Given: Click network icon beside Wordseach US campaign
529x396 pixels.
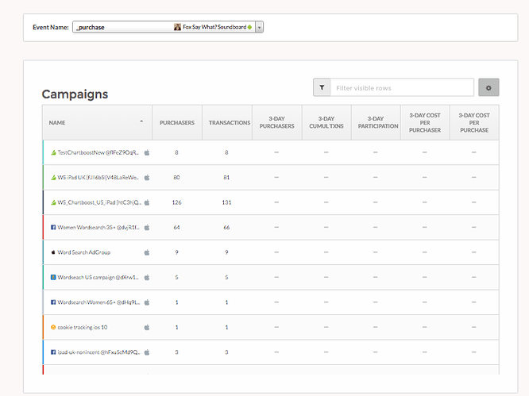Looking at the screenshot, I should (x=53, y=277).
